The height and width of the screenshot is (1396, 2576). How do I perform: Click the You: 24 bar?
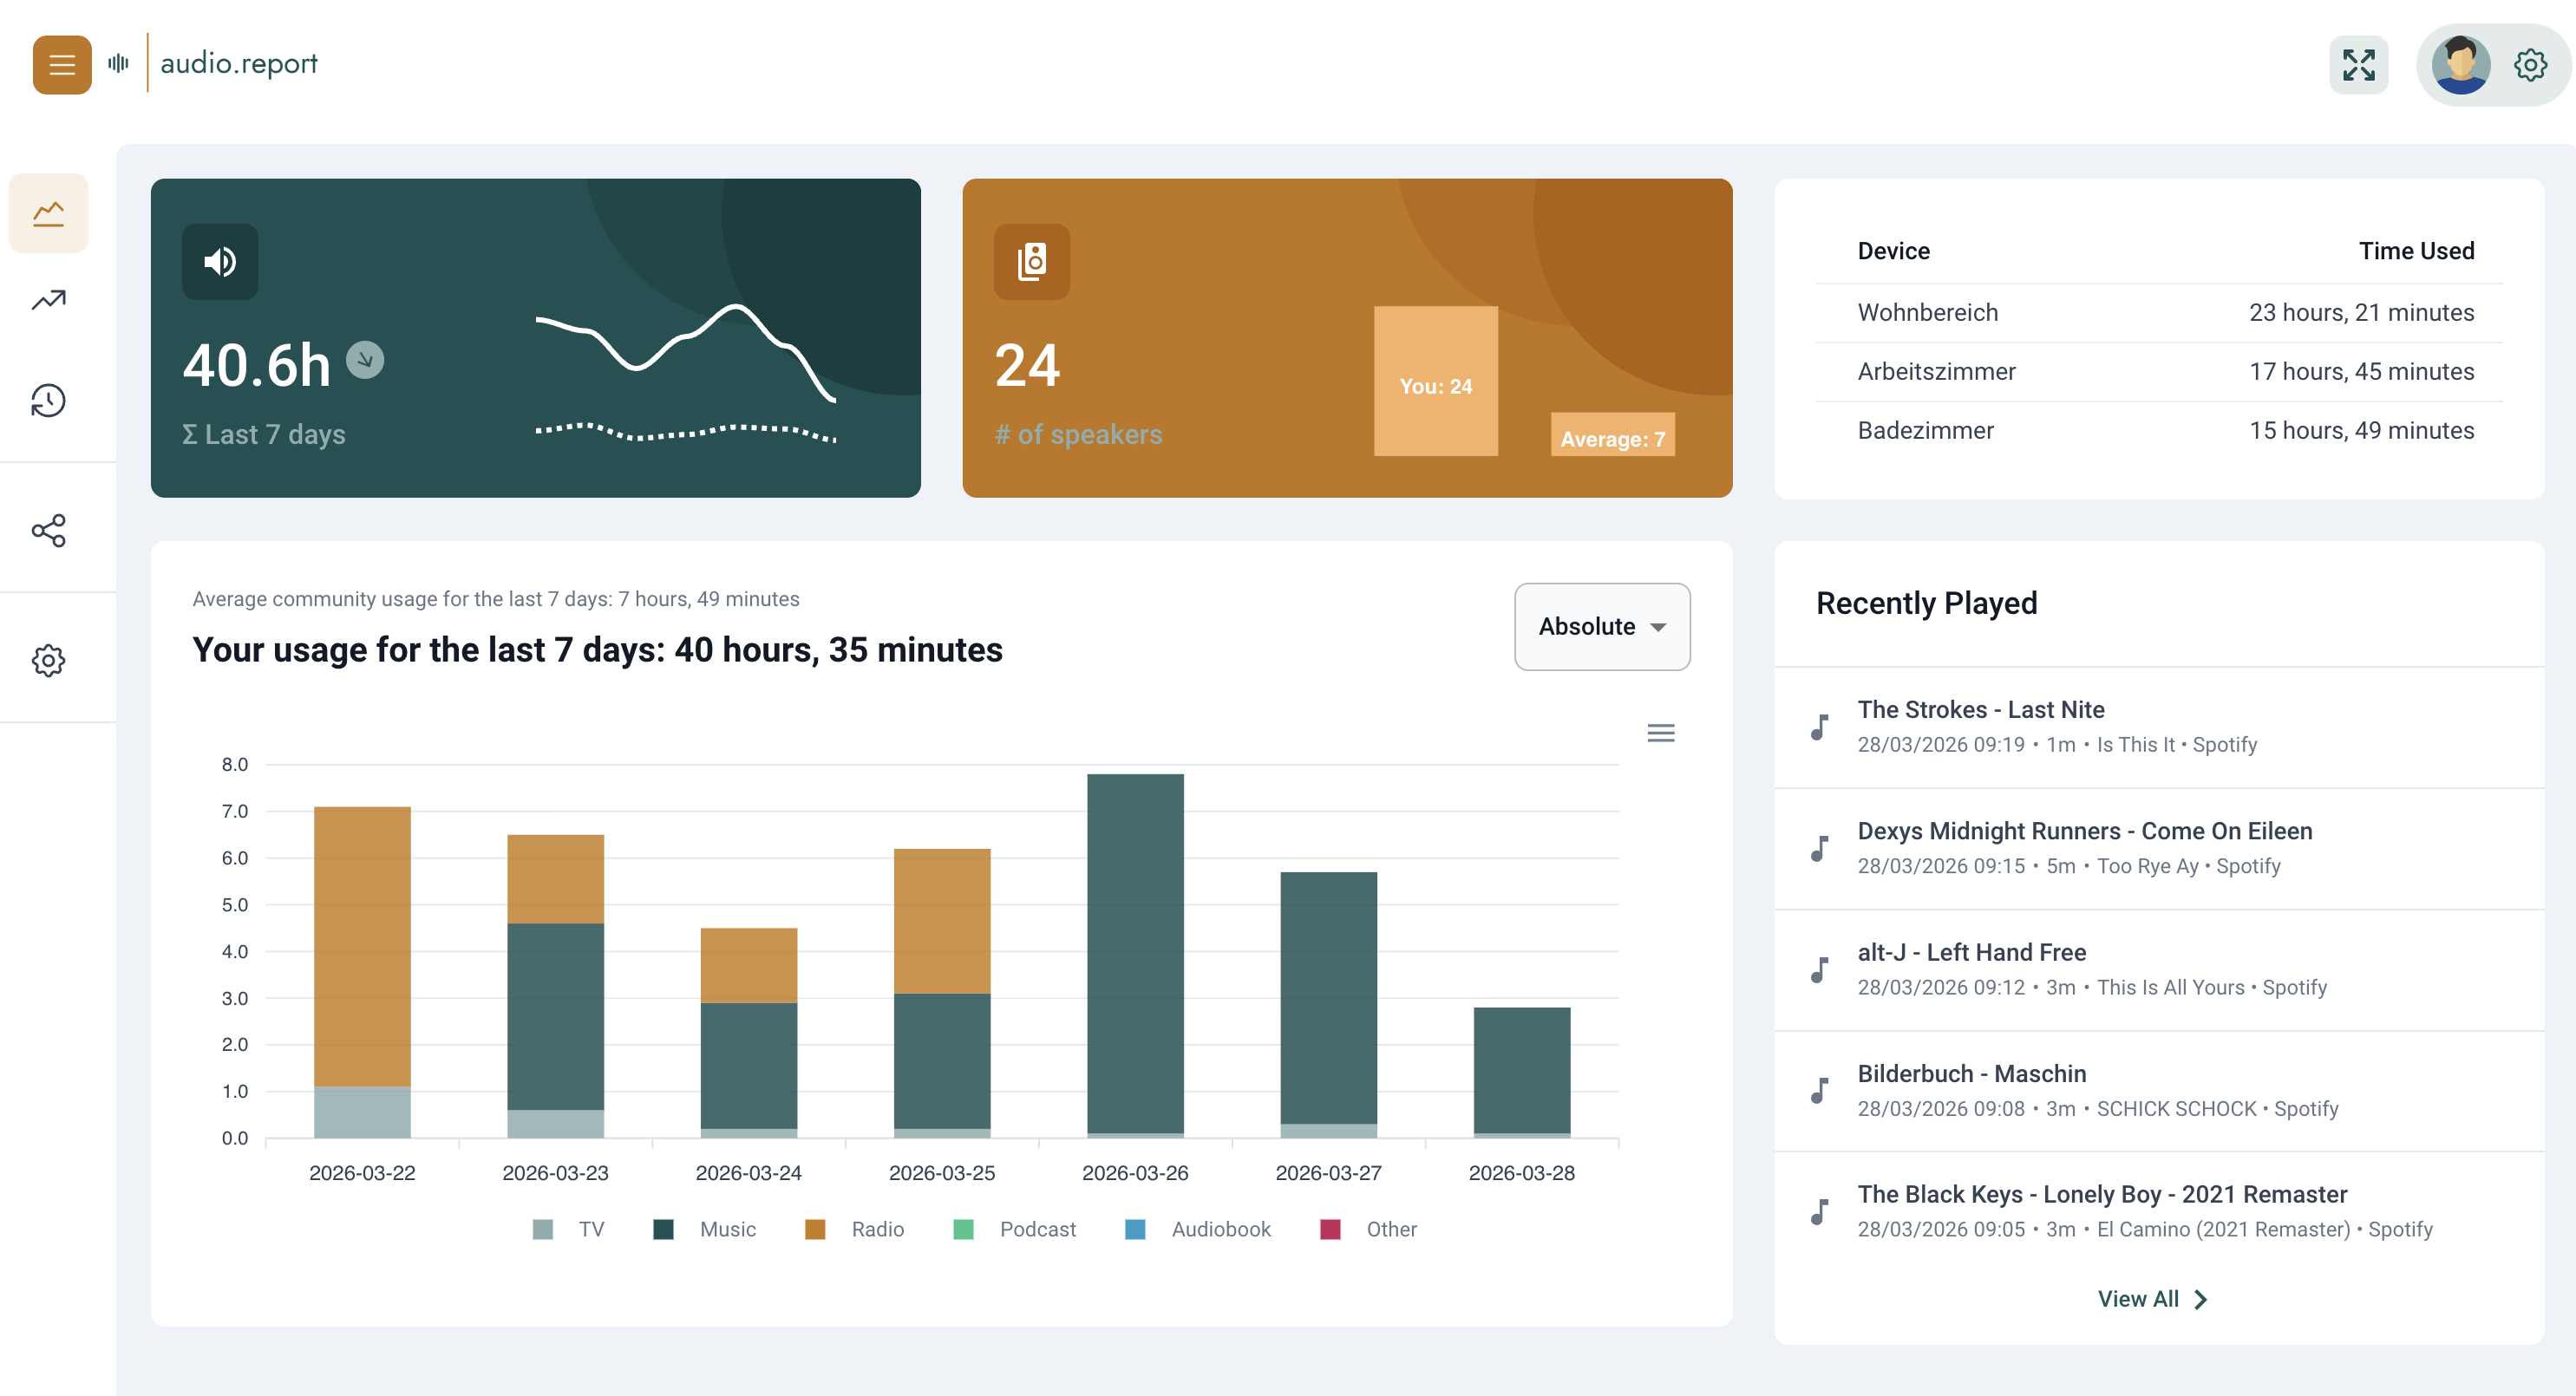[x=1435, y=381]
